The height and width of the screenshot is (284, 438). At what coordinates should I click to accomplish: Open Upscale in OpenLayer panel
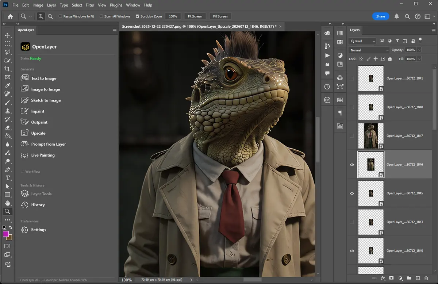(x=33, y=133)
